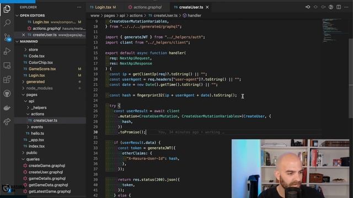Screen dimensions: 353x198
Task: Split the editor to the right
Action: pos(339,7)
